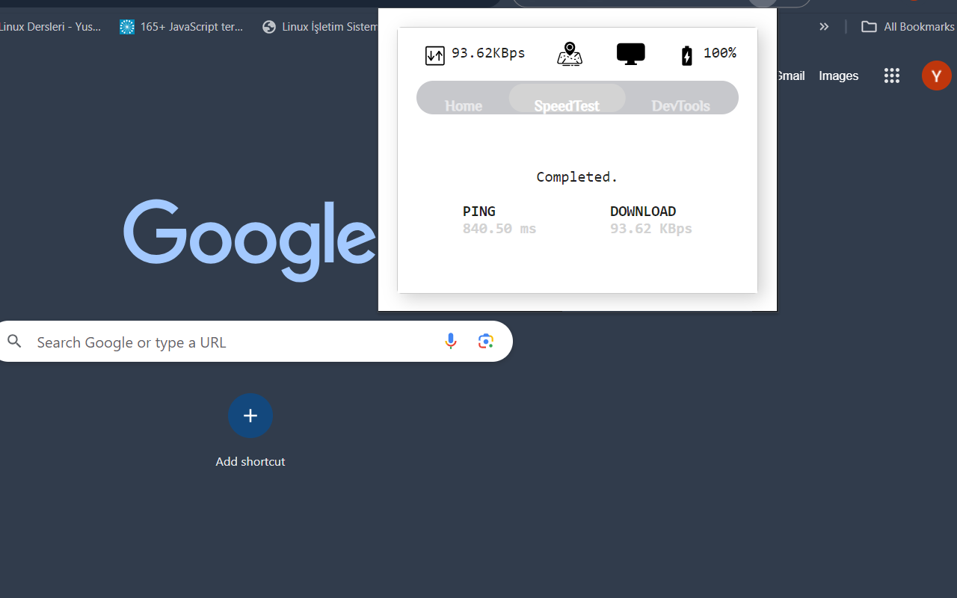Screen dimensions: 957x598
Task: Click the download/upload speed meter icon
Action: click(x=434, y=54)
